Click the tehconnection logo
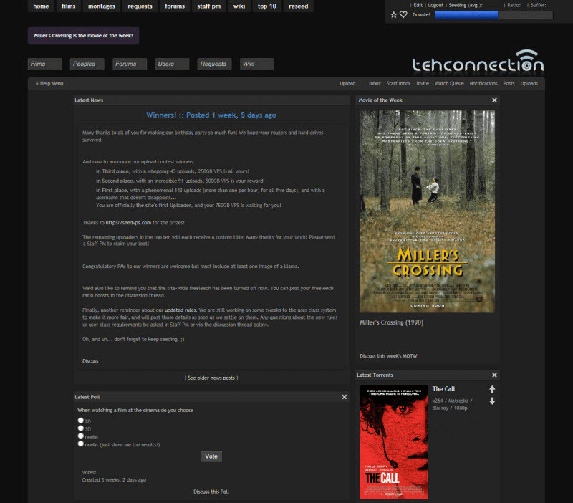The image size is (573, 503). coord(478,61)
